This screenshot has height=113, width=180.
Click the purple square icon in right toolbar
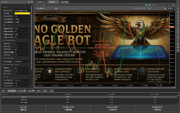178,44
